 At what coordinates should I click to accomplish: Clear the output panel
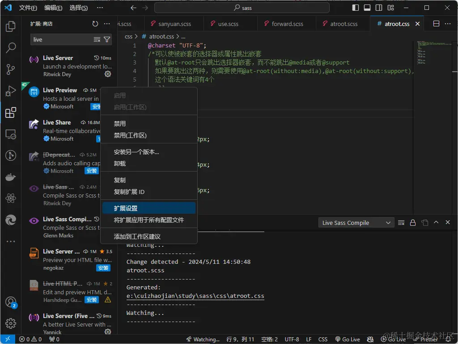(401, 223)
